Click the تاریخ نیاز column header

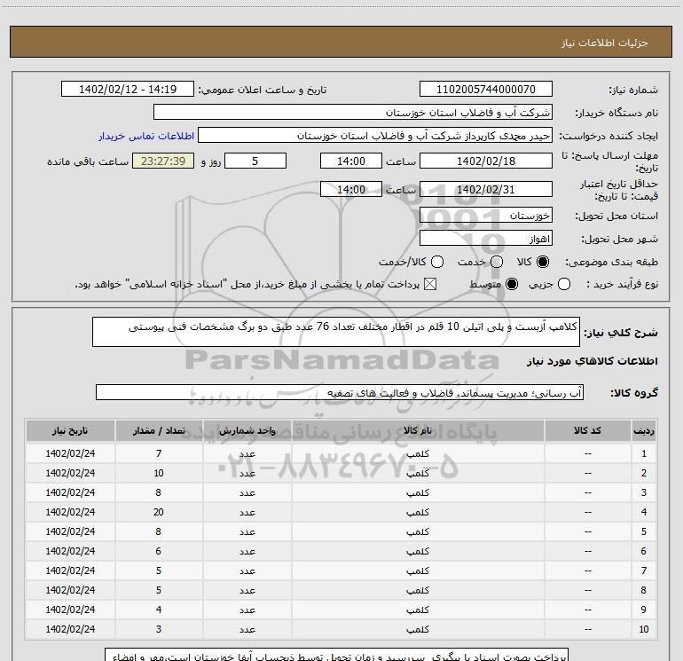coord(70,430)
